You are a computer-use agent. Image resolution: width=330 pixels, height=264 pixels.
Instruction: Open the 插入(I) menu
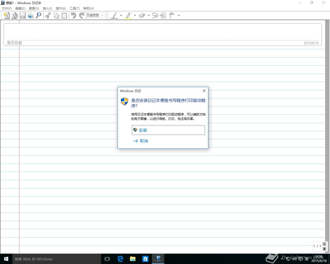pyautogui.click(x=47, y=9)
